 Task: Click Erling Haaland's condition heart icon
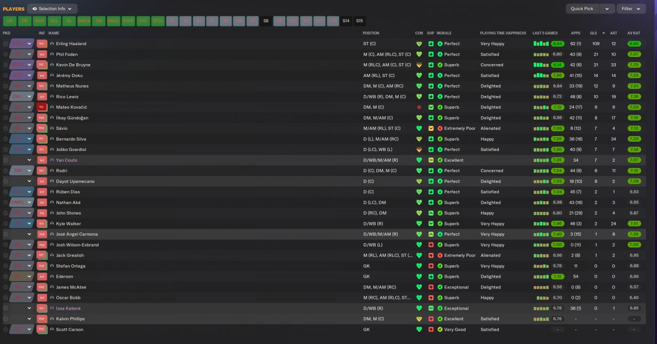[x=419, y=44]
